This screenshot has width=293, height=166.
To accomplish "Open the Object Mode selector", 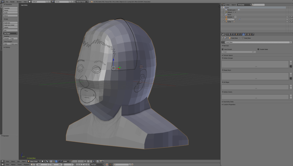I will pos(34,161).
